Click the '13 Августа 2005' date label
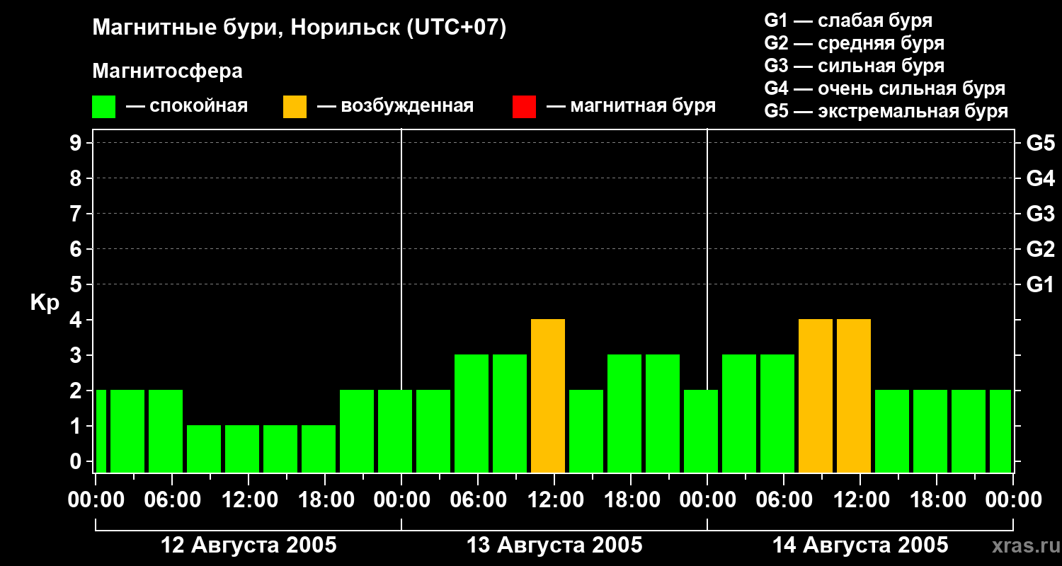Screen dimensions: 1062x566 click(554, 545)
